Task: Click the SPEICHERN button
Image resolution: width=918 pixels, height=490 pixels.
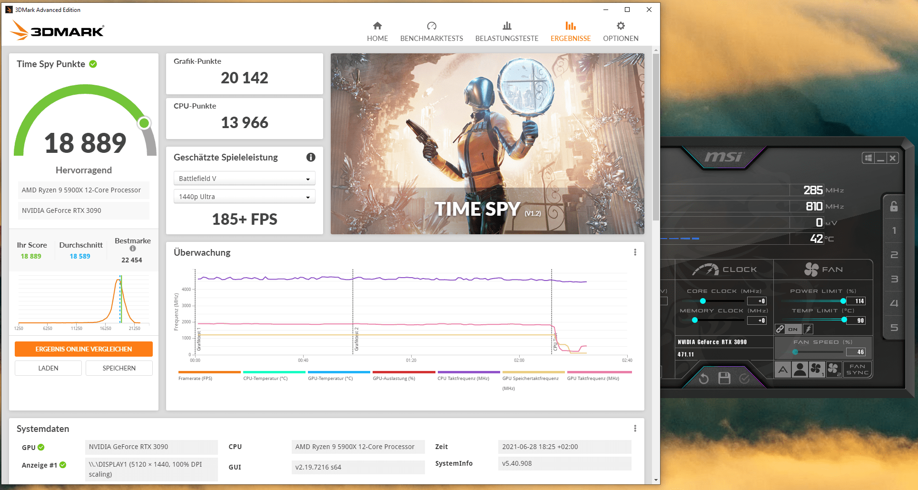Action: coord(119,368)
